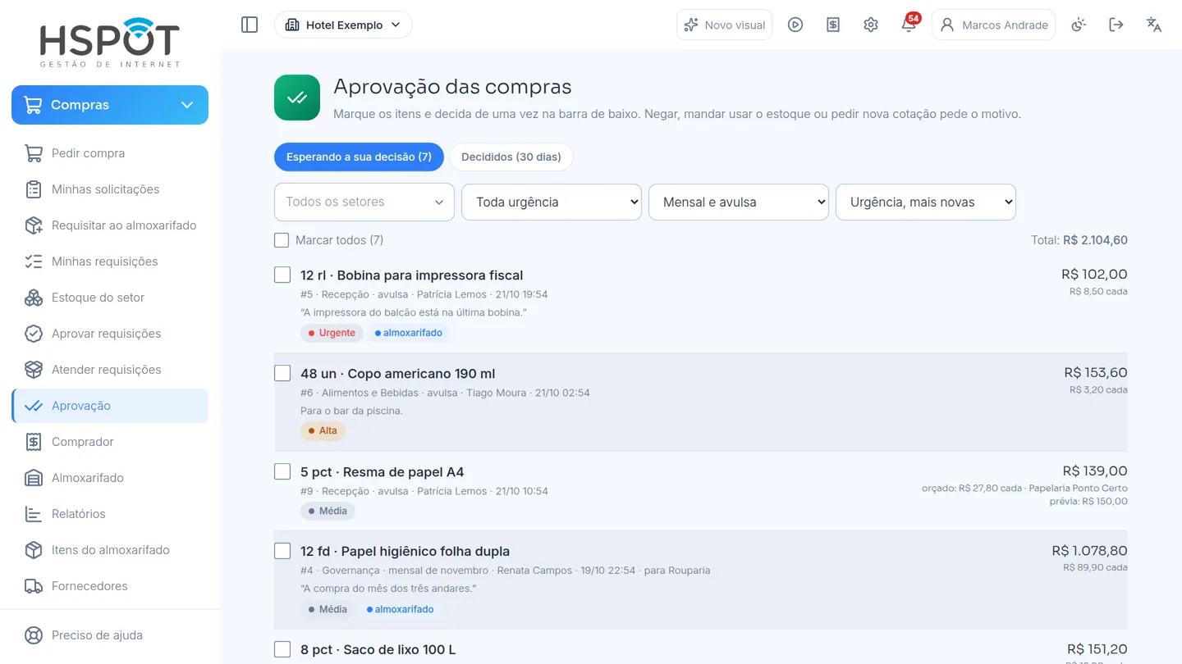This screenshot has width=1182, height=664.
Task: Check Resma de papel A4 item
Action: point(282,471)
